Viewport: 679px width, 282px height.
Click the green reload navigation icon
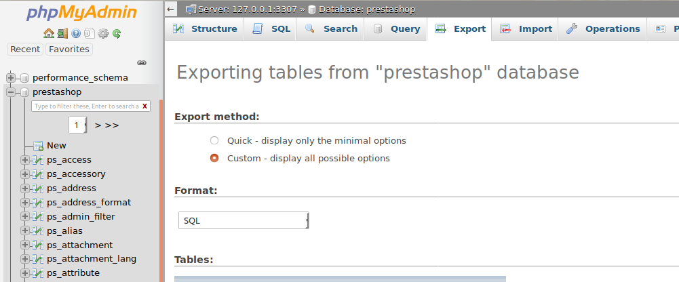117,33
